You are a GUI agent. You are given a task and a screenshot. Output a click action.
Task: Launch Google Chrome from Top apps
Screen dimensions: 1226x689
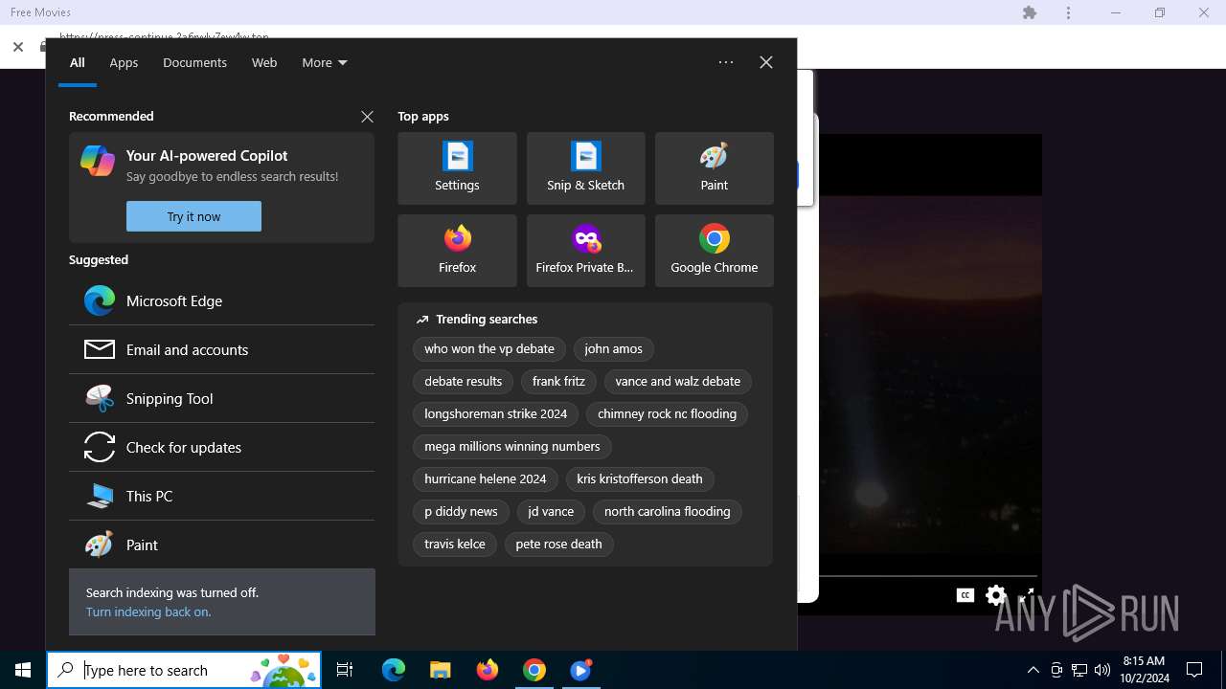coord(714,251)
